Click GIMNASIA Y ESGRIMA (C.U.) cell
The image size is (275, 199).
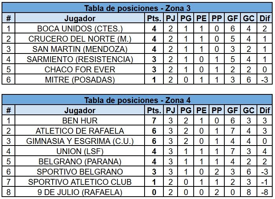click(x=80, y=141)
